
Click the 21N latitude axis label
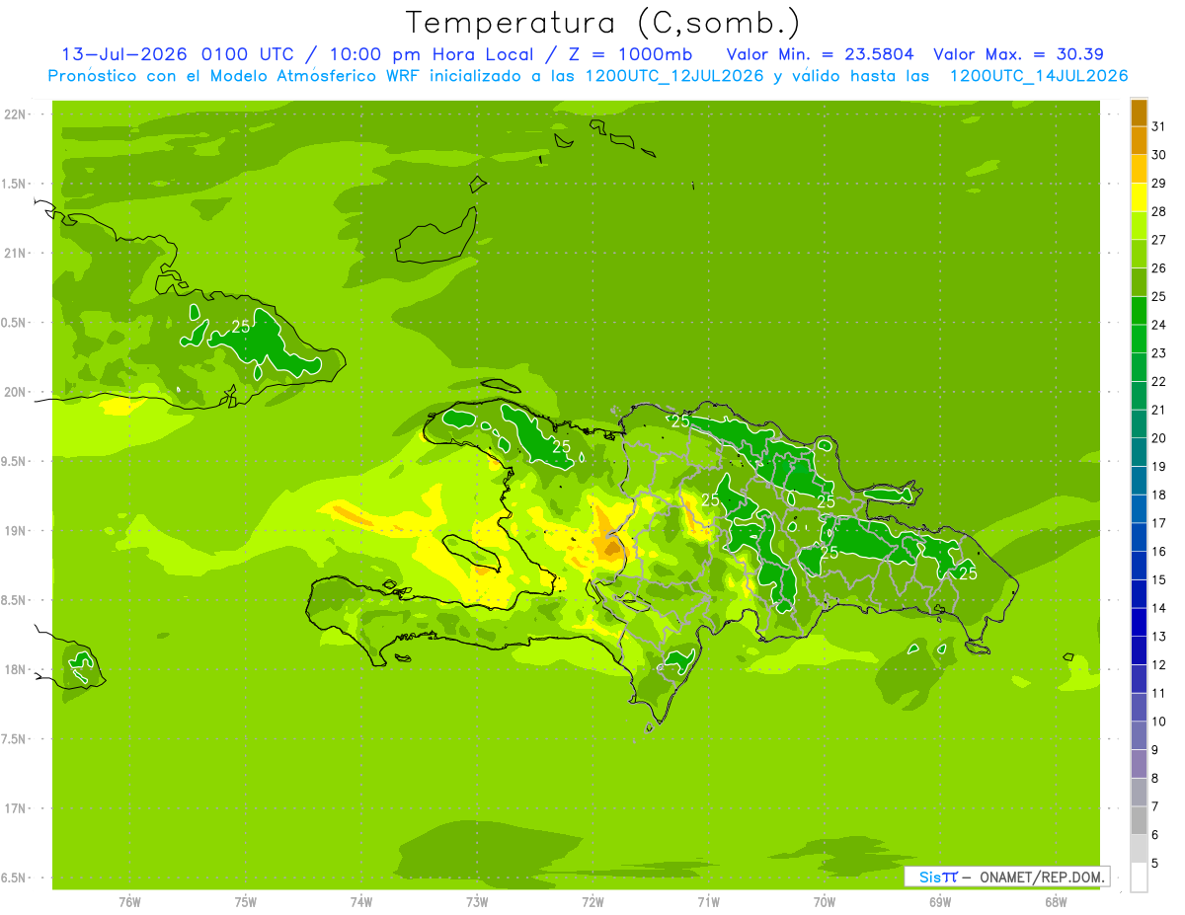tap(16, 253)
